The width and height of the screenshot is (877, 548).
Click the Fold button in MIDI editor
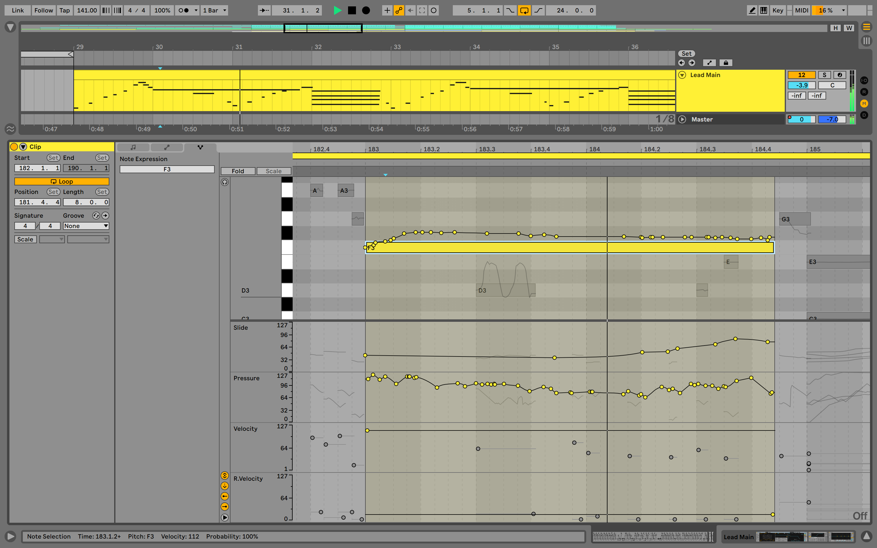[x=238, y=170]
